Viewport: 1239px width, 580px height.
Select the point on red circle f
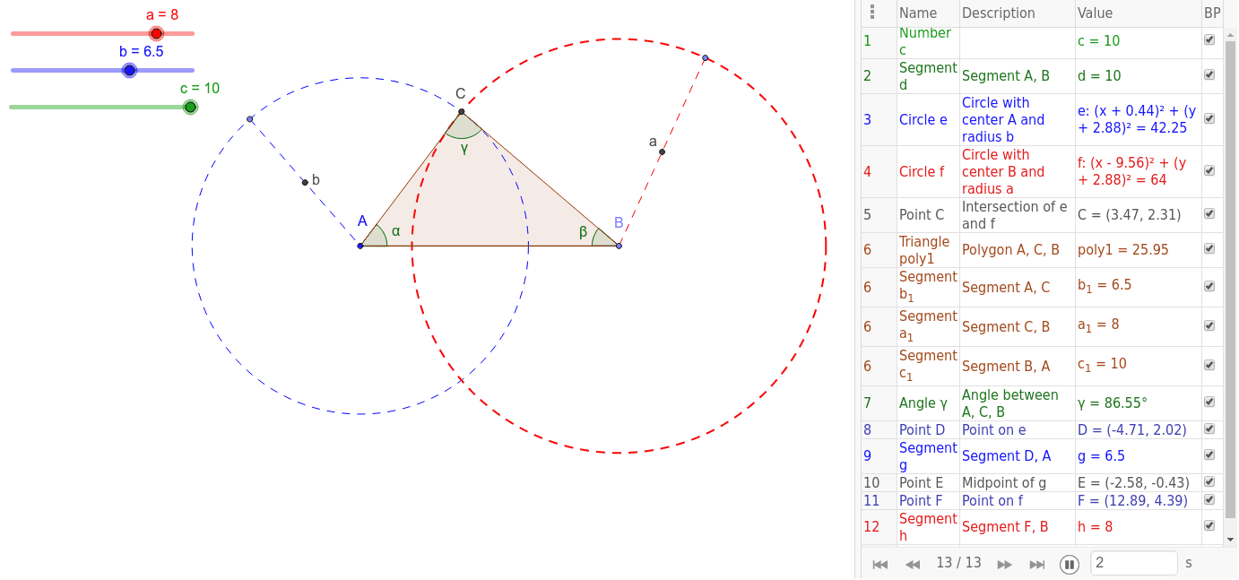point(706,58)
